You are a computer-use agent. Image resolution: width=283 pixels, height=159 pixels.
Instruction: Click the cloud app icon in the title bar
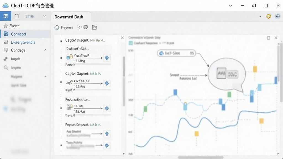click(6, 6)
